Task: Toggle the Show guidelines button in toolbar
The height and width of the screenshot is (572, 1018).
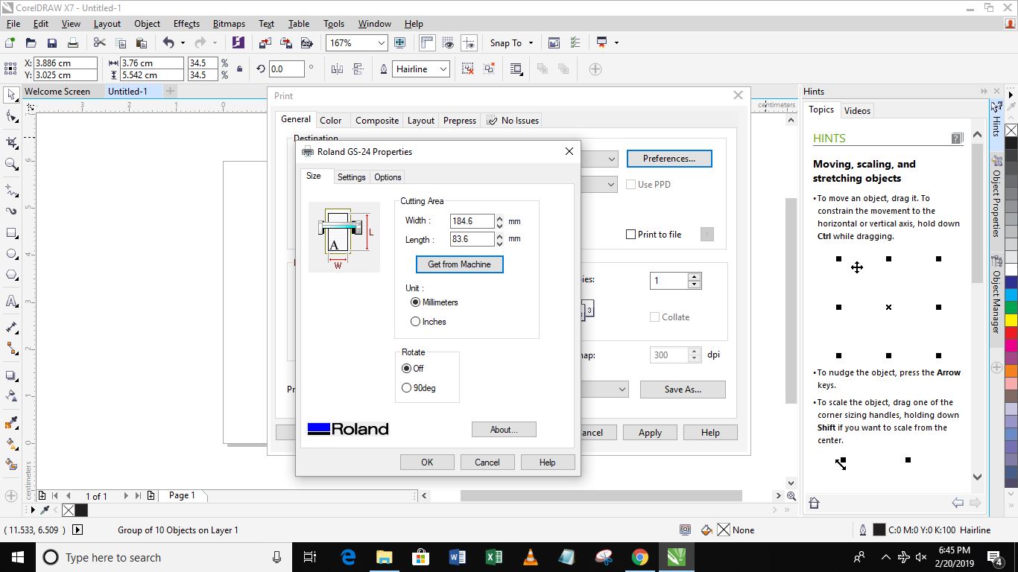Action: [469, 43]
